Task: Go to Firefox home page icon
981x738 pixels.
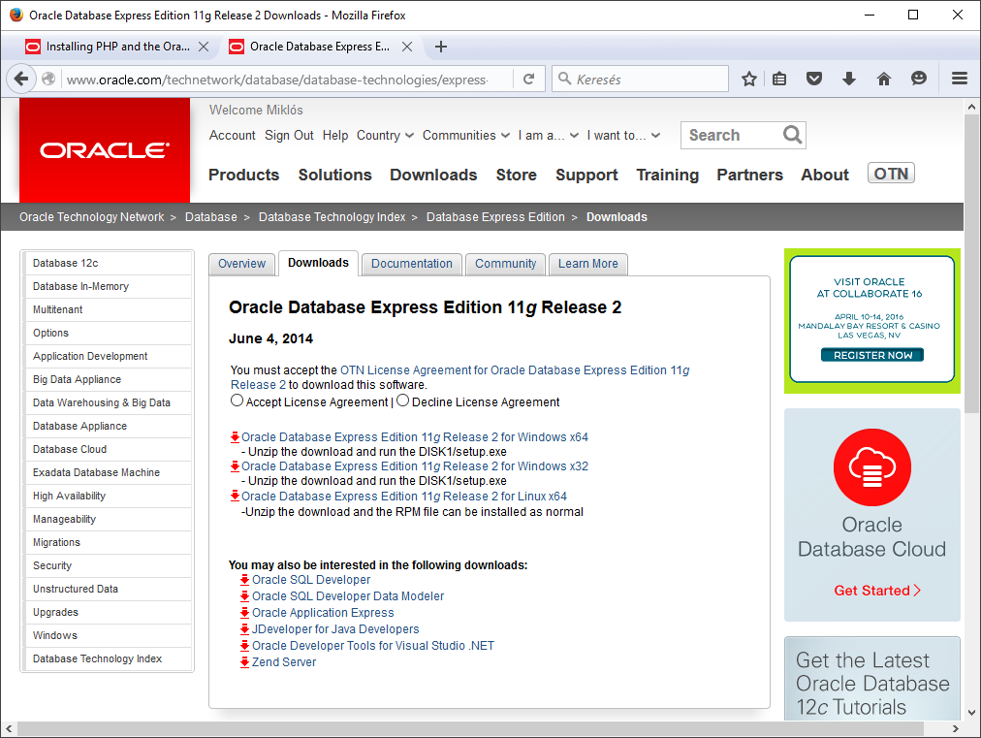Action: tap(883, 79)
